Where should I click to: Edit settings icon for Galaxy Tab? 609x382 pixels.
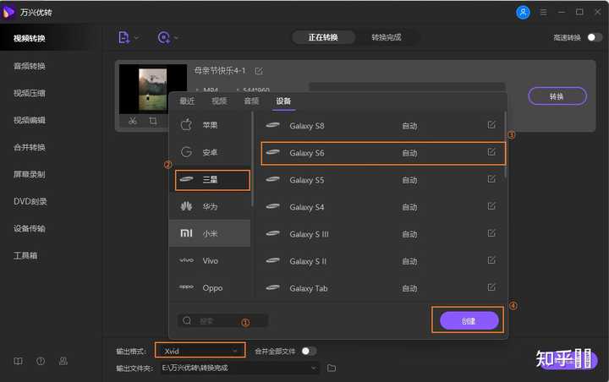(x=491, y=287)
